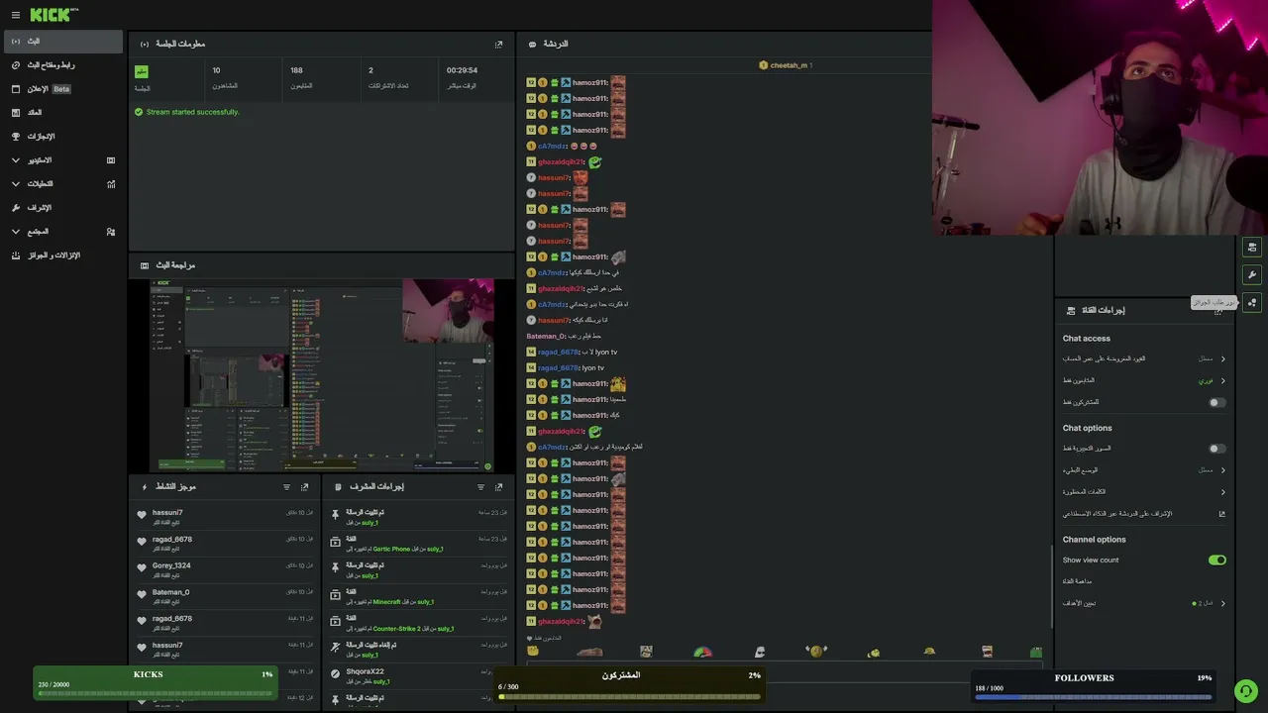Screen dimensions: 1268x713
Task: Open the Beta ads menu item
Action: pyautogui.click(x=63, y=89)
